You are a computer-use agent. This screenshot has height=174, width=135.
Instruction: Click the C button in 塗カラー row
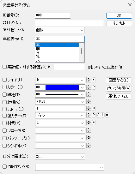(98, 115)
